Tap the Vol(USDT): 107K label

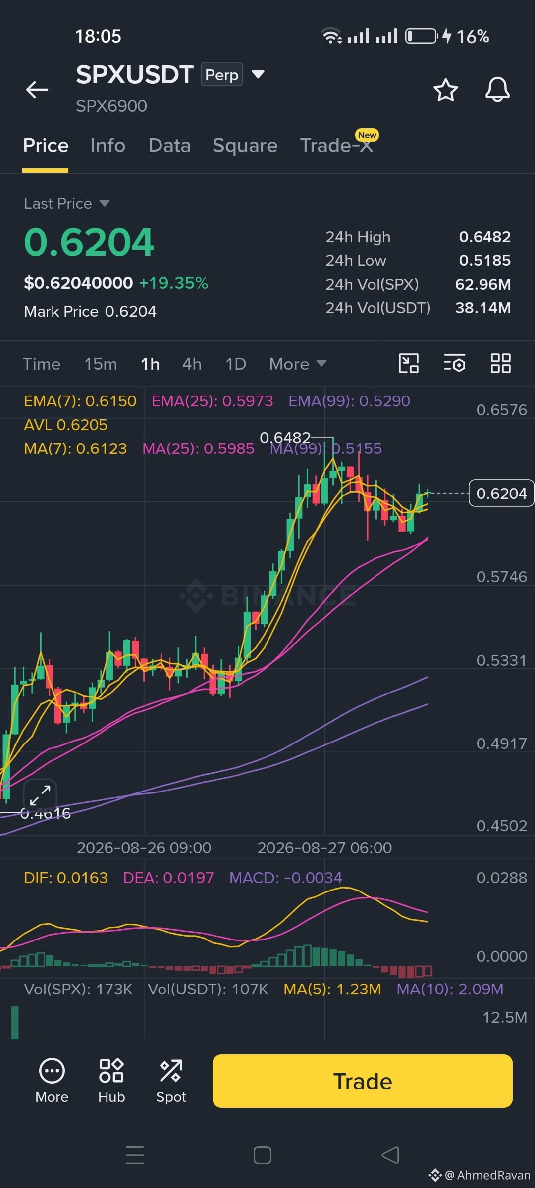pyautogui.click(x=208, y=989)
